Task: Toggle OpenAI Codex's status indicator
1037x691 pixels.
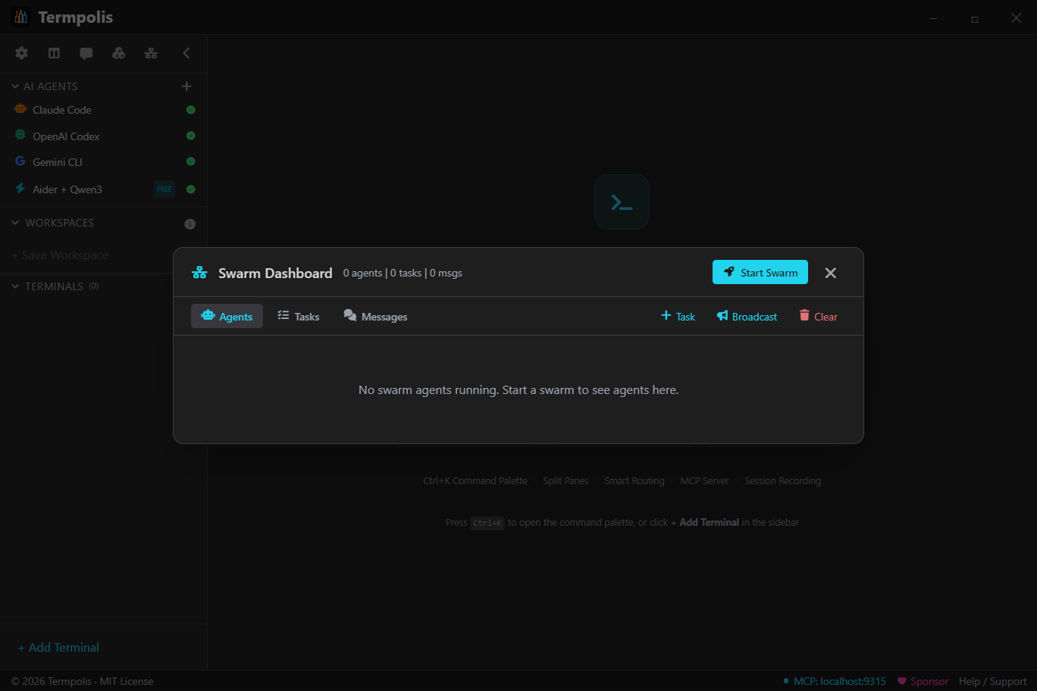Action: click(190, 136)
